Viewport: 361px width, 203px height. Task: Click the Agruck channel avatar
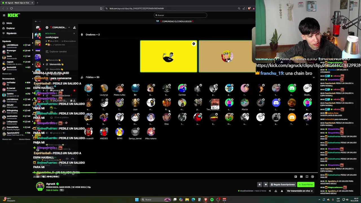(40, 186)
